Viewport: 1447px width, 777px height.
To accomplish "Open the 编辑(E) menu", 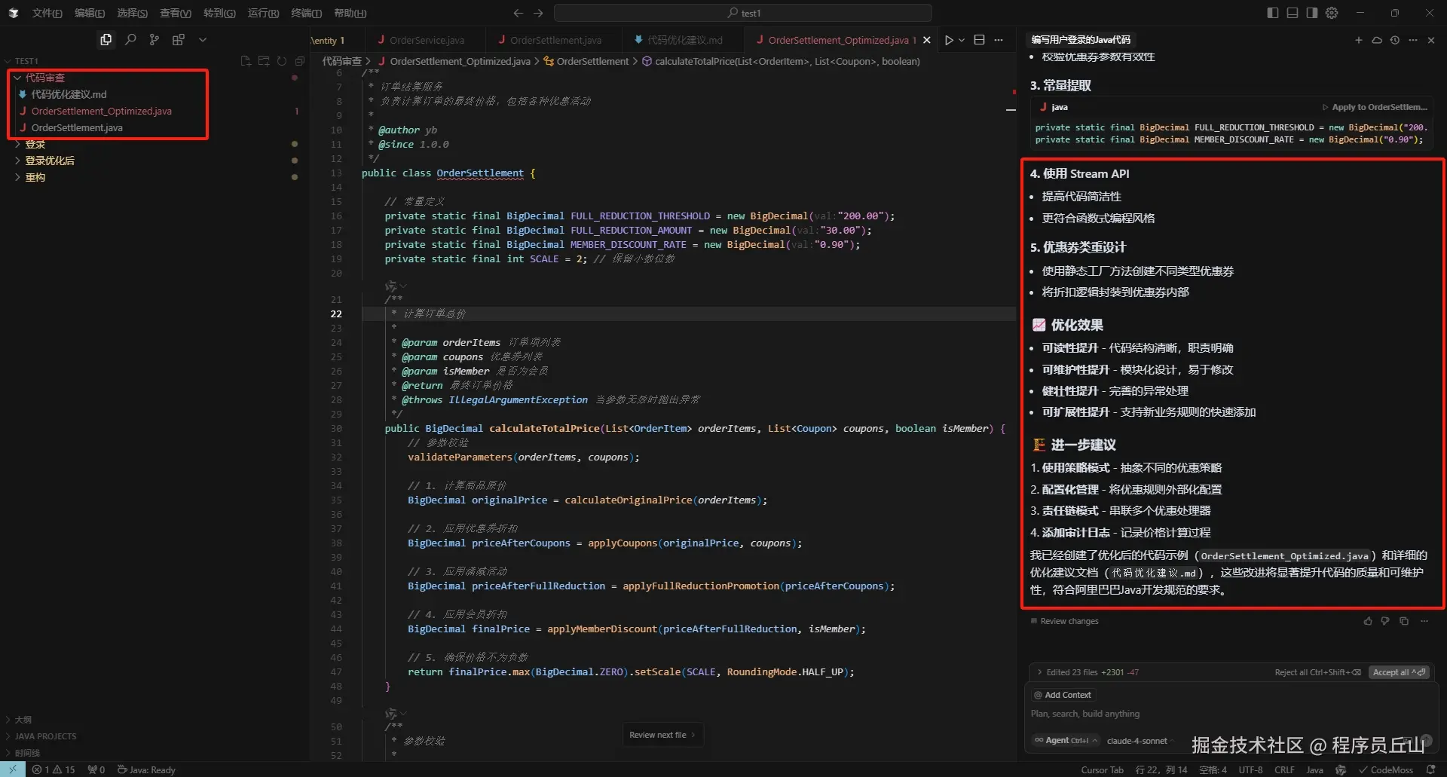I will click(x=90, y=13).
